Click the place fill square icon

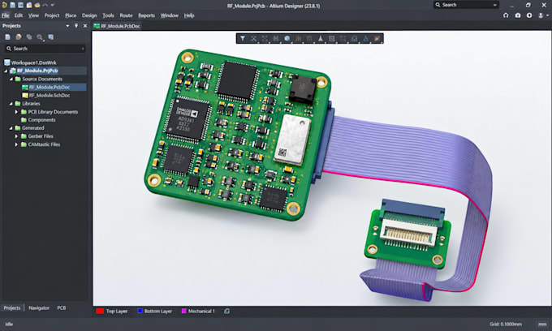[x=332, y=38]
